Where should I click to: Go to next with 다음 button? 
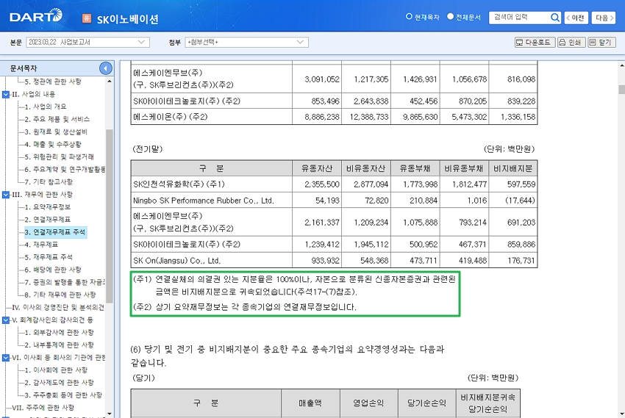click(604, 18)
